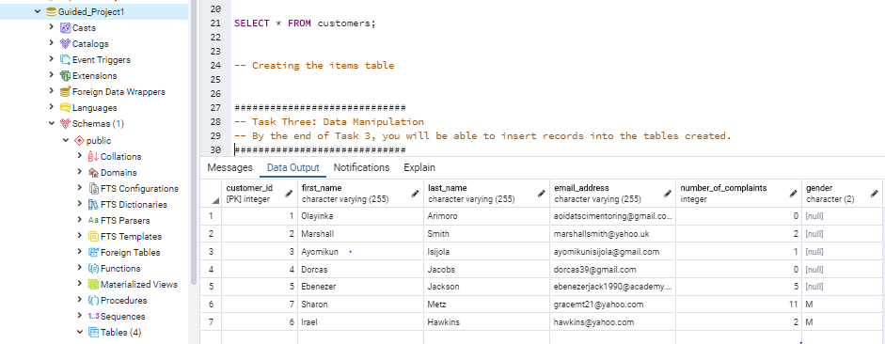
Task: Select the Foreign Tables tree label
Action: point(131,252)
